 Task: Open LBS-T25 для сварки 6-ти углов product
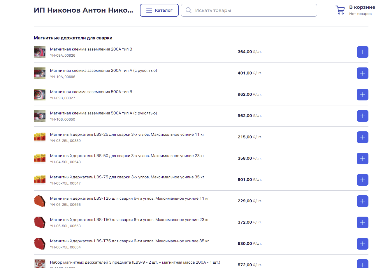129,199
